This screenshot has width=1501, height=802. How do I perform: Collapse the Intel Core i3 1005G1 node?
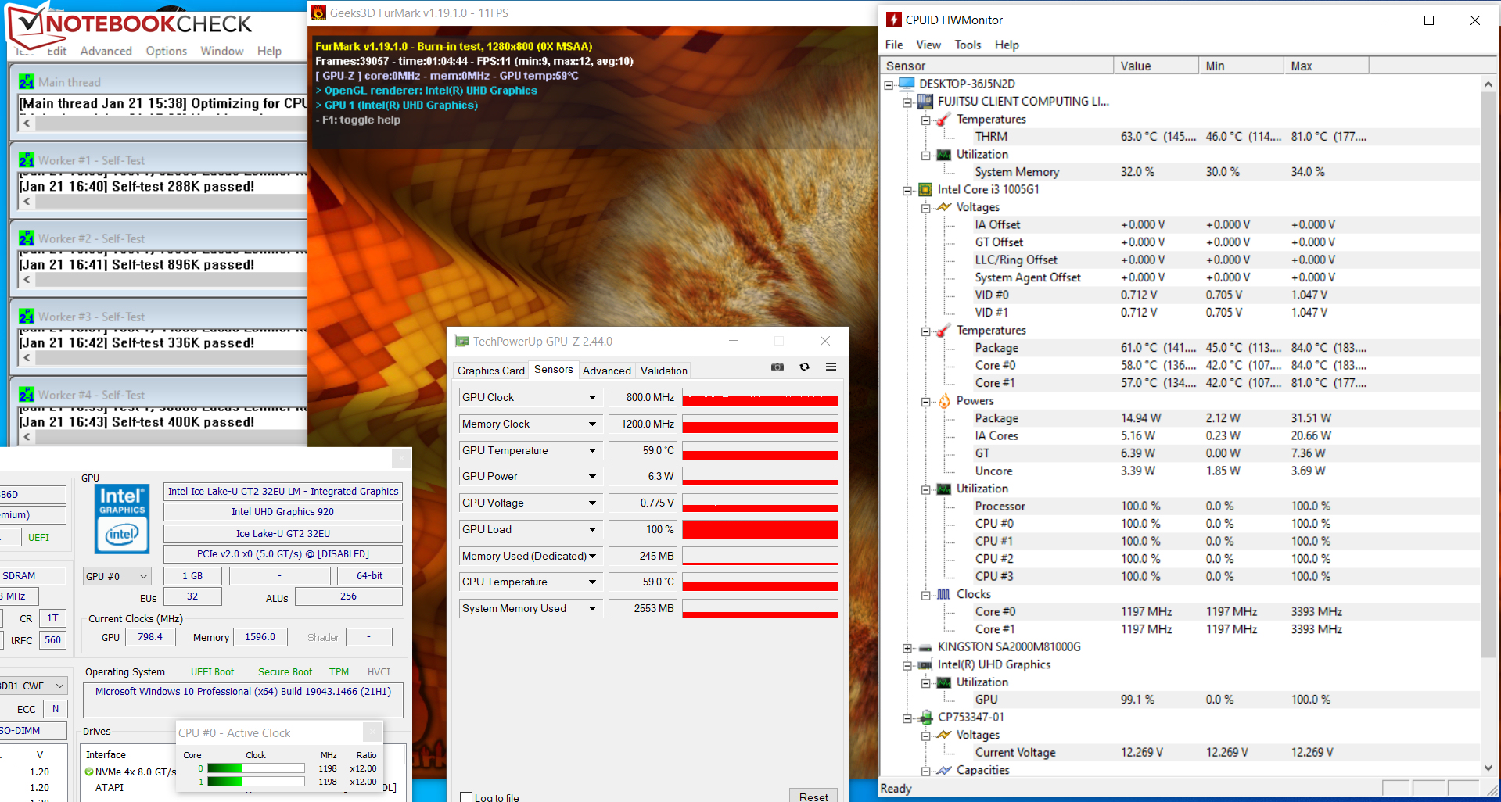click(x=907, y=190)
